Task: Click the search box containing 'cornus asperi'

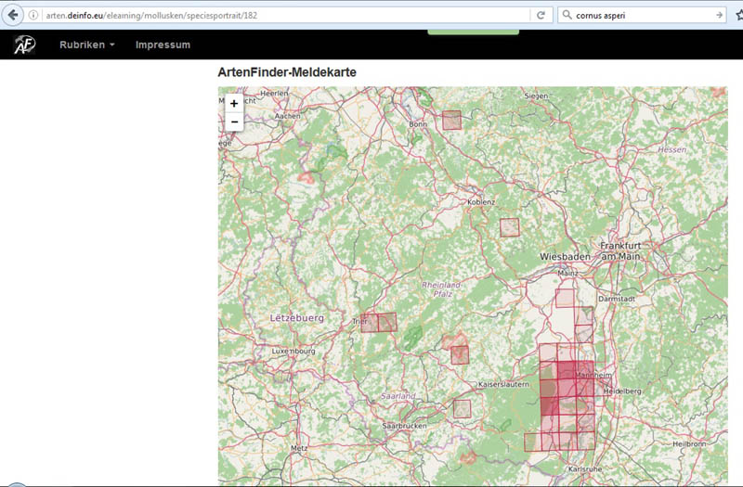Action: 641,16
